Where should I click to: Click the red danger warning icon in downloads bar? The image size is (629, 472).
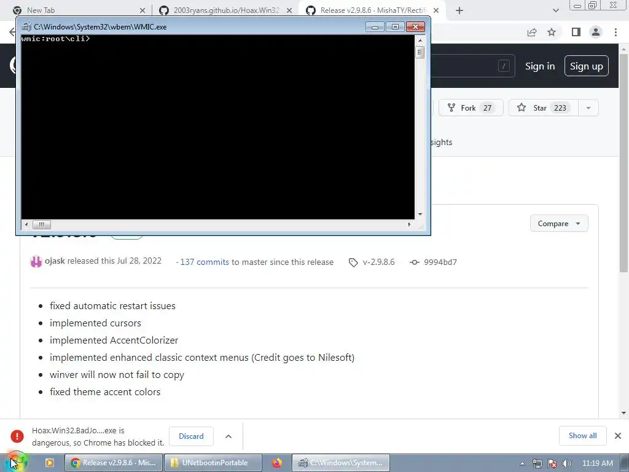pyautogui.click(x=17, y=436)
